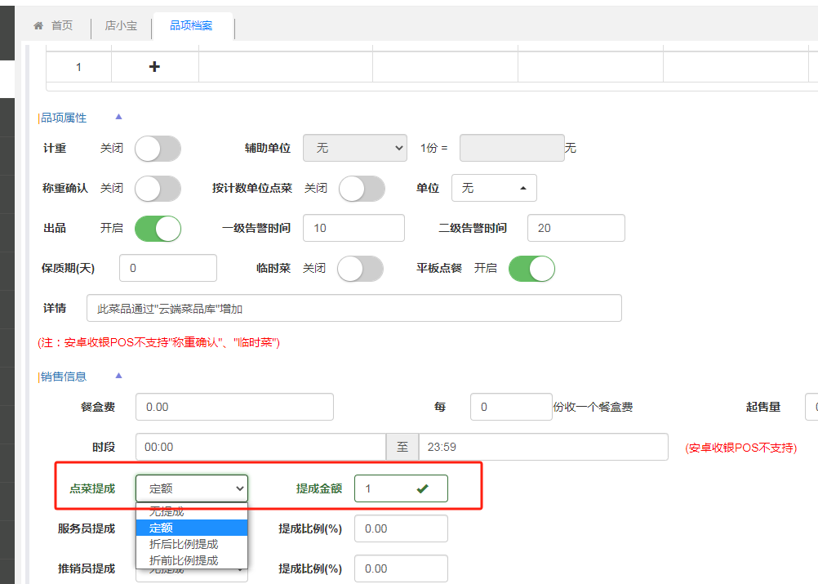Switch to the 店小宝 tab
Viewport: 818px width, 584px height.
click(x=121, y=26)
